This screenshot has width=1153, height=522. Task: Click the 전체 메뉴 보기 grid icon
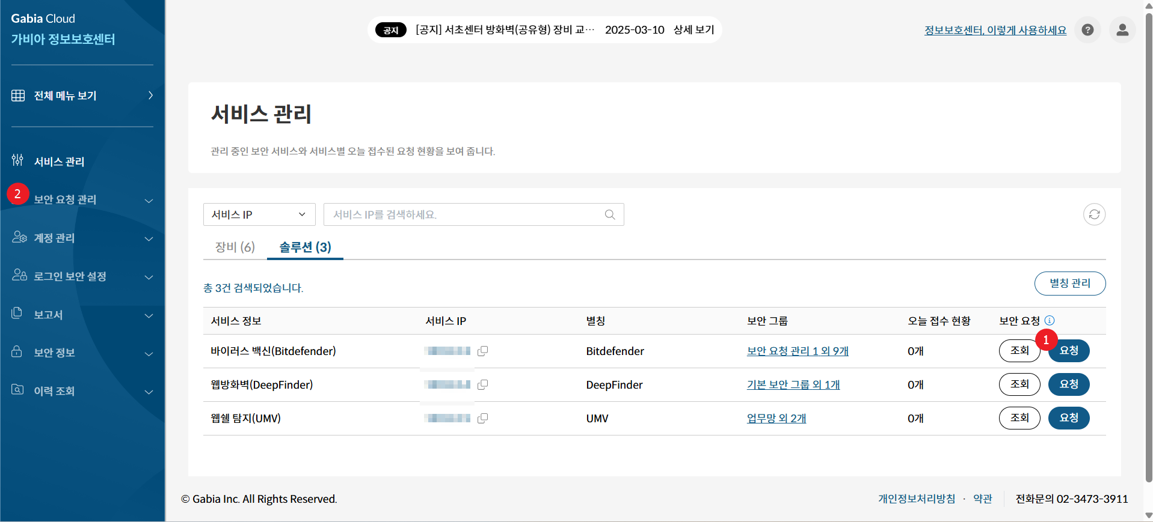tap(18, 96)
